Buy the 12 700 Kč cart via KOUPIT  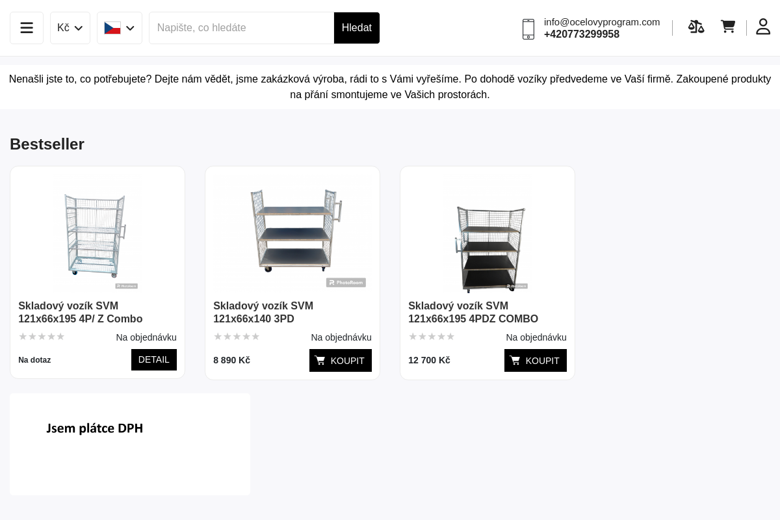[536, 360]
